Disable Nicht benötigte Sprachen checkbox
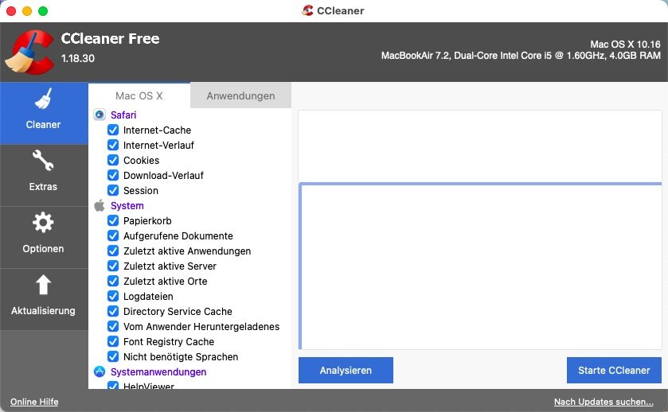This screenshot has width=668, height=412. pyautogui.click(x=113, y=356)
